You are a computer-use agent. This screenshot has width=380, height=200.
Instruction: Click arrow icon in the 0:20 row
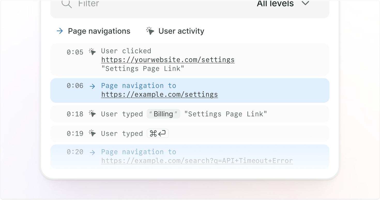click(x=92, y=153)
